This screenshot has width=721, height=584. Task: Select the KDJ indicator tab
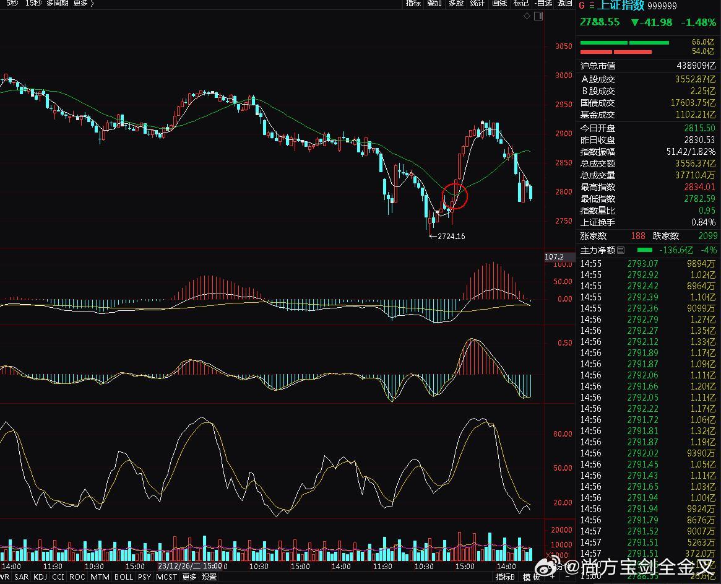40,577
